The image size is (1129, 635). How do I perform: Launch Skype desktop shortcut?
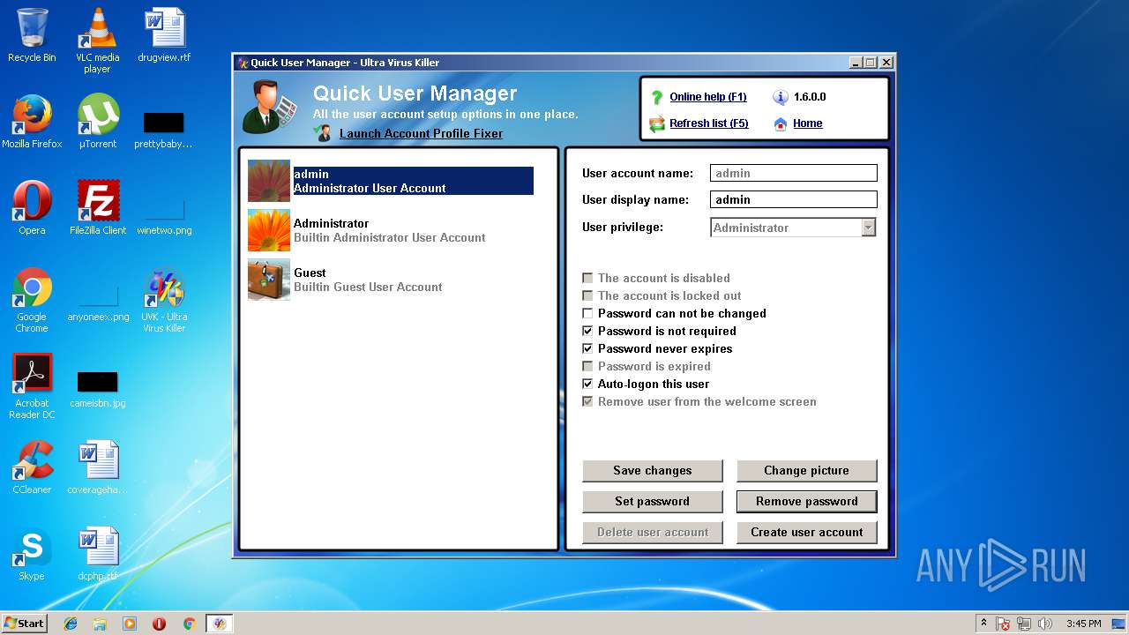point(32,554)
